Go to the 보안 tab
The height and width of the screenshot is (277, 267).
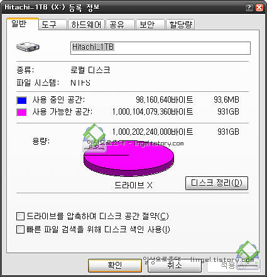(150, 25)
